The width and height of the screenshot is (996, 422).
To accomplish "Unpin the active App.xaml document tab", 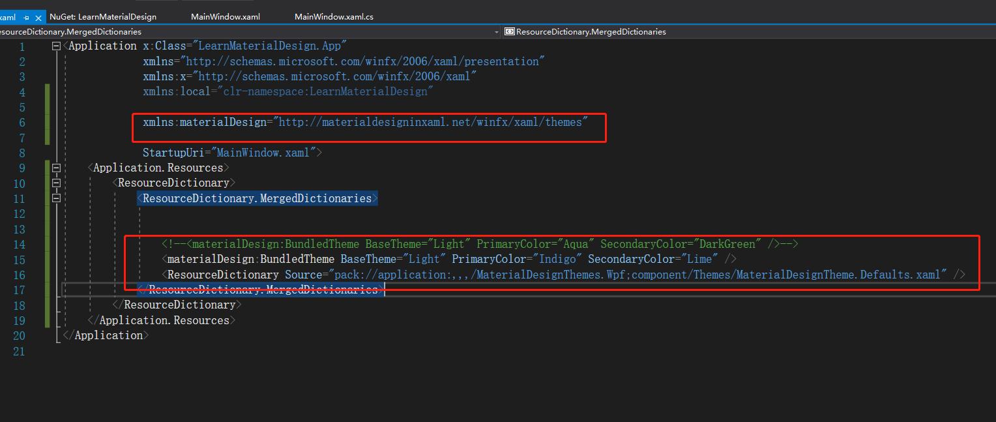I will (x=26, y=16).
